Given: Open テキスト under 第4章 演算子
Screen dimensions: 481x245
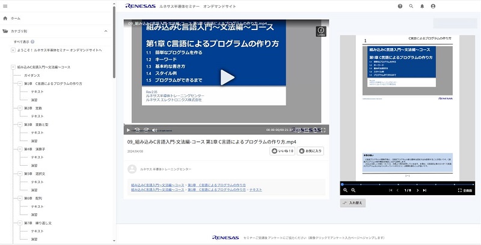Looking at the screenshot, I should click(x=37, y=157).
